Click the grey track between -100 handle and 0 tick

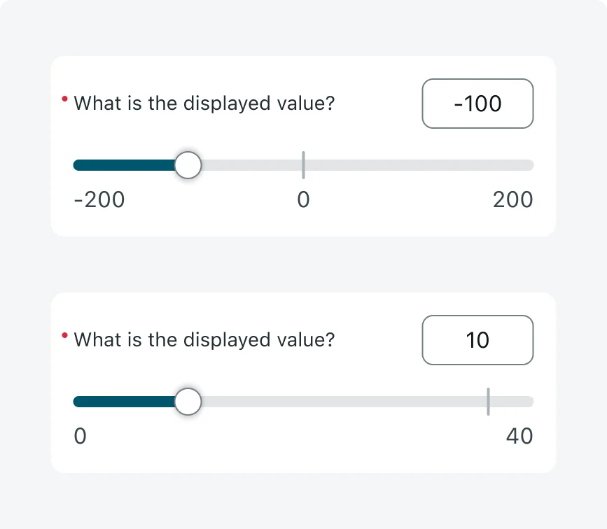point(252,165)
